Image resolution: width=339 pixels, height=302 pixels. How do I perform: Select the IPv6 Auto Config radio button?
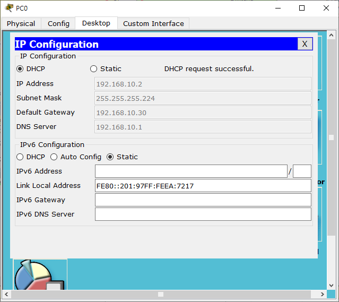[54, 157]
